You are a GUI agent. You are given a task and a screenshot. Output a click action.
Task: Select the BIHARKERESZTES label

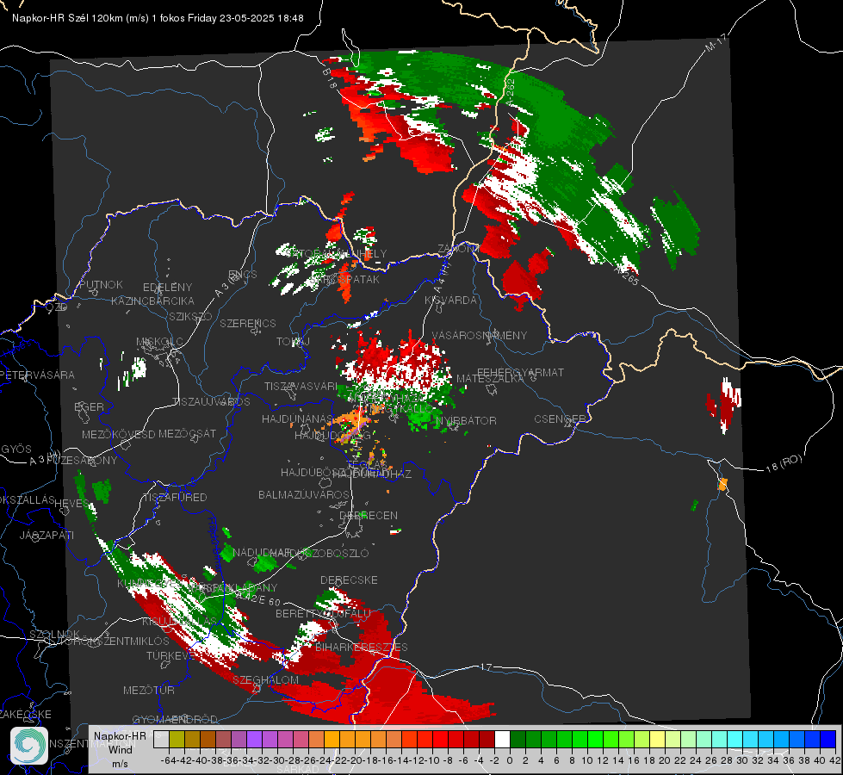click(x=362, y=647)
